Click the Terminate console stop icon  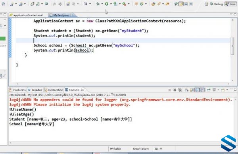click(x=170, y=90)
